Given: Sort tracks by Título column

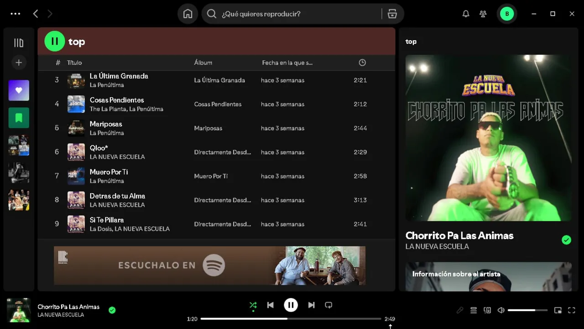Looking at the screenshot, I should tap(74, 63).
